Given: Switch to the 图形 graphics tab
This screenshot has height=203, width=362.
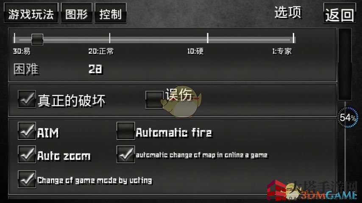Looking at the screenshot, I should (x=77, y=13).
